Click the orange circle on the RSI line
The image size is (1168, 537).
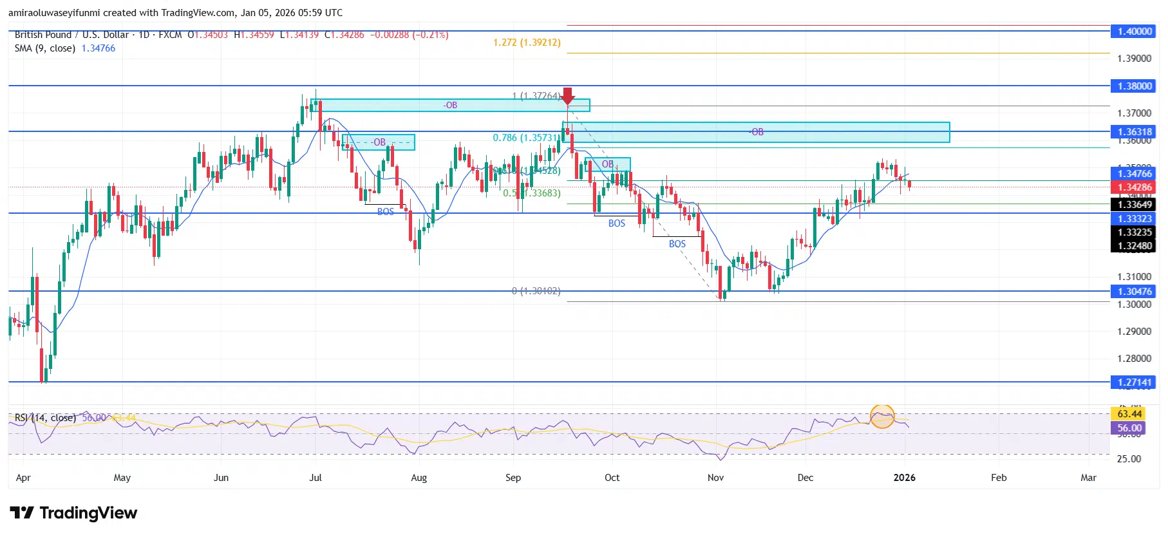882,417
